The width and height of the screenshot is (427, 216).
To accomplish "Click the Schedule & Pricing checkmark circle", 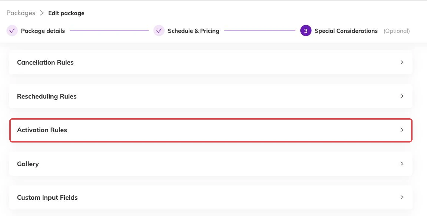I will [159, 31].
